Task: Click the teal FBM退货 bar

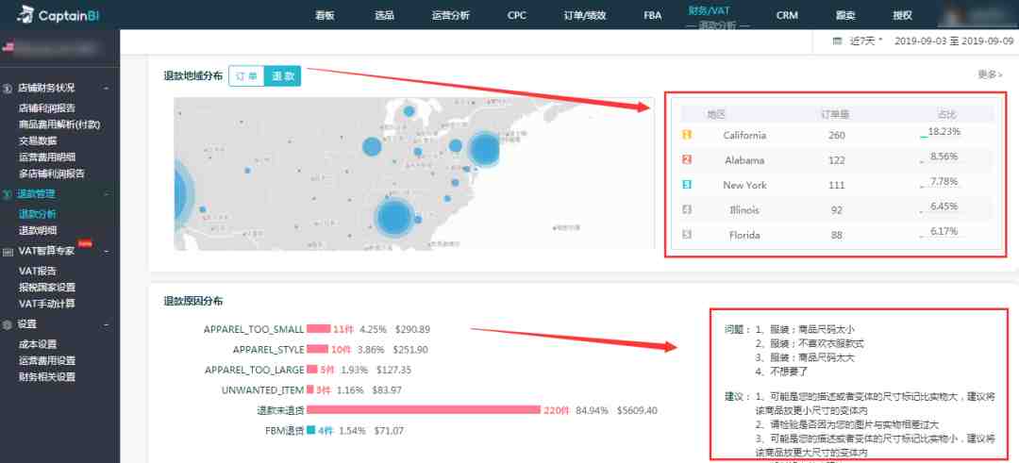Action: point(311,430)
